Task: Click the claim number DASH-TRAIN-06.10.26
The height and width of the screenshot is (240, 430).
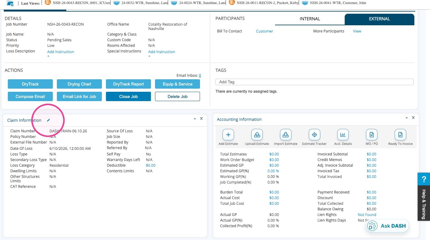Action: (68, 131)
